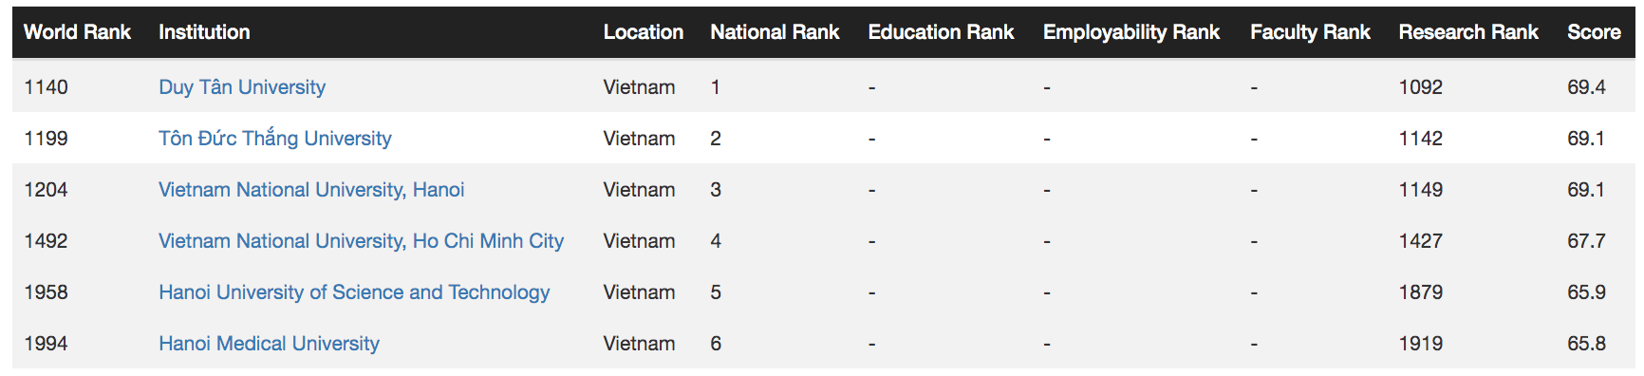
Task: Click the Score column header
Action: [1594, 32]
